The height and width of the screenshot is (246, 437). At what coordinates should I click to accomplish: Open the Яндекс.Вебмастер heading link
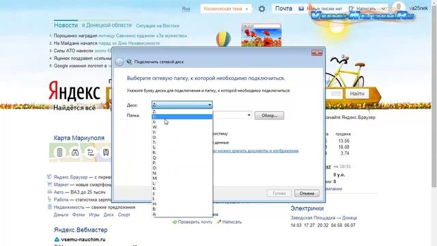click(81, 230)
